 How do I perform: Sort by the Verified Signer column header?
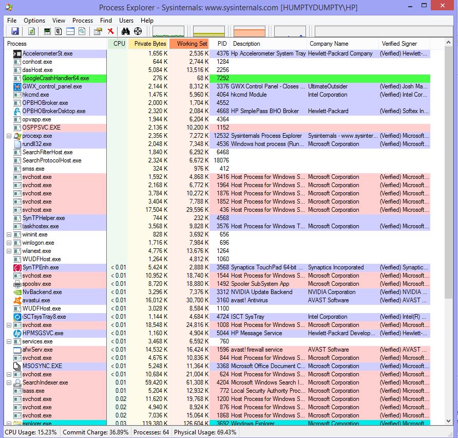tap(405, 44)
